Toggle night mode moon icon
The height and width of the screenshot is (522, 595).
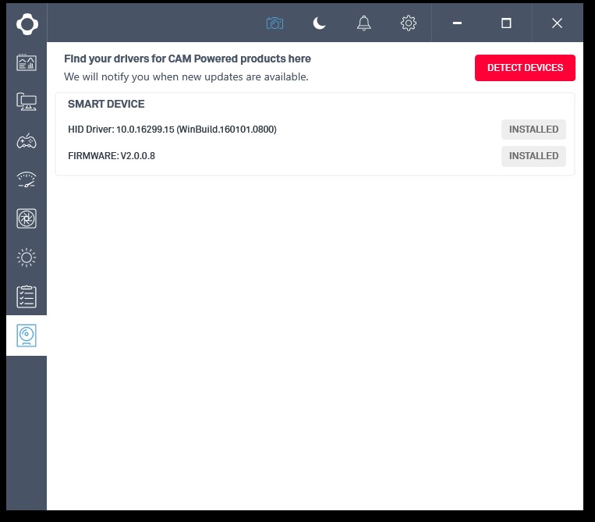(319, 23)
